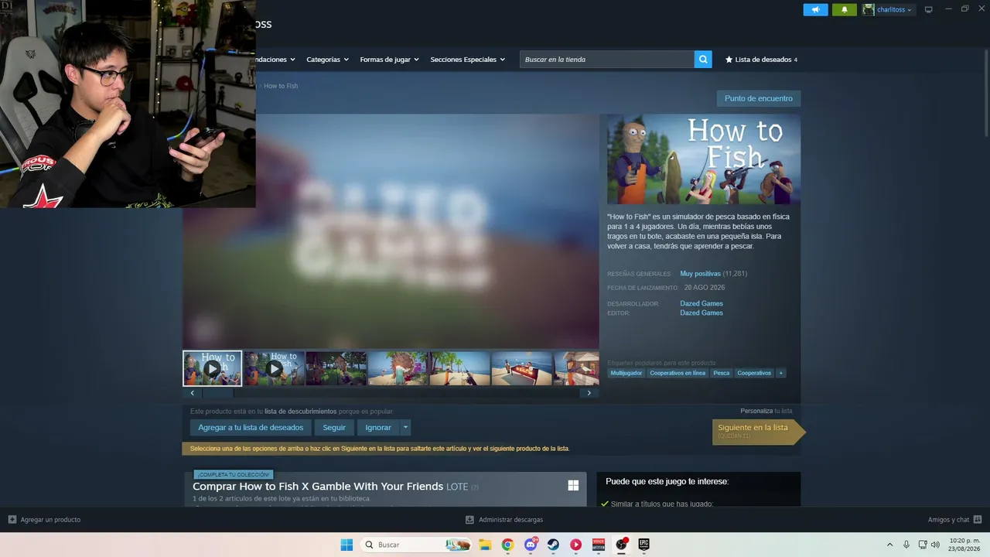Select the Cooperativos tag
The image size is (990, 557).
(x=754, y=373)
